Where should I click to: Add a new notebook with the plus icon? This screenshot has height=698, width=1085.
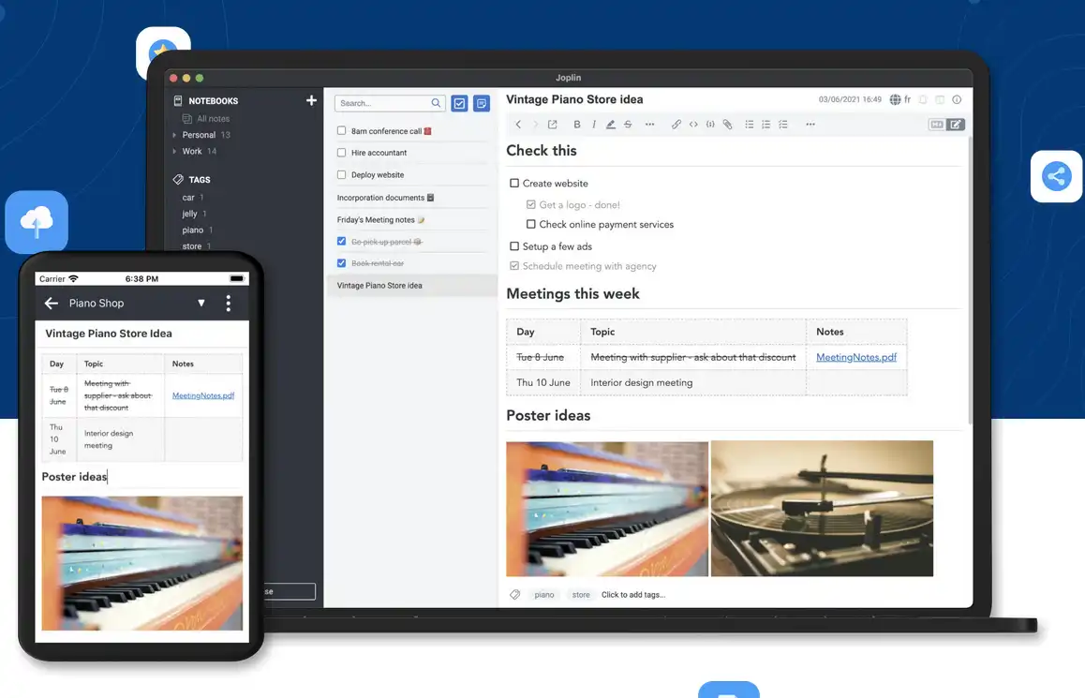coord(311,100)
